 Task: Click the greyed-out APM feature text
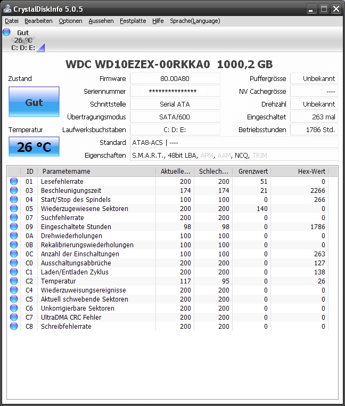[x=207, y=156]
